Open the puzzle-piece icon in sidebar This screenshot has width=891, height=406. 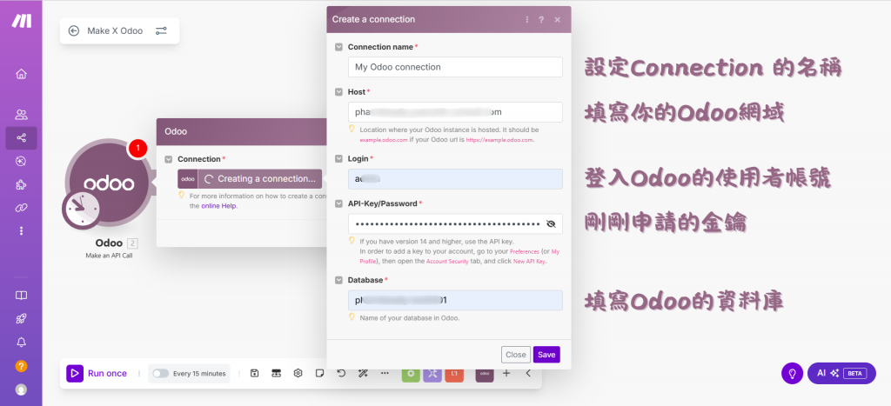click(x=21, y=184)
